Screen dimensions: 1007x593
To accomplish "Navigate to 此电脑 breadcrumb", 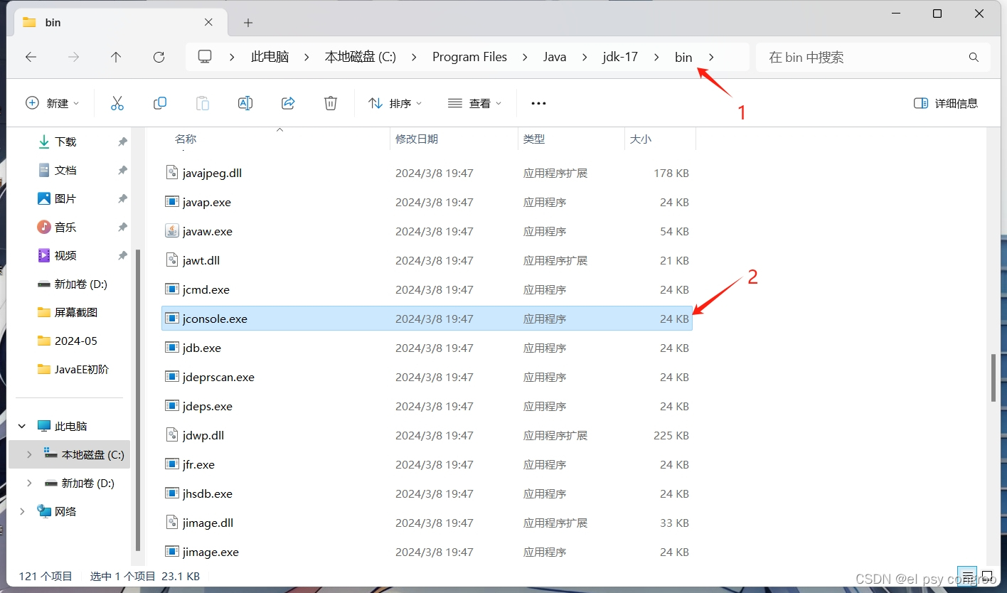I will tap(270, 58).
